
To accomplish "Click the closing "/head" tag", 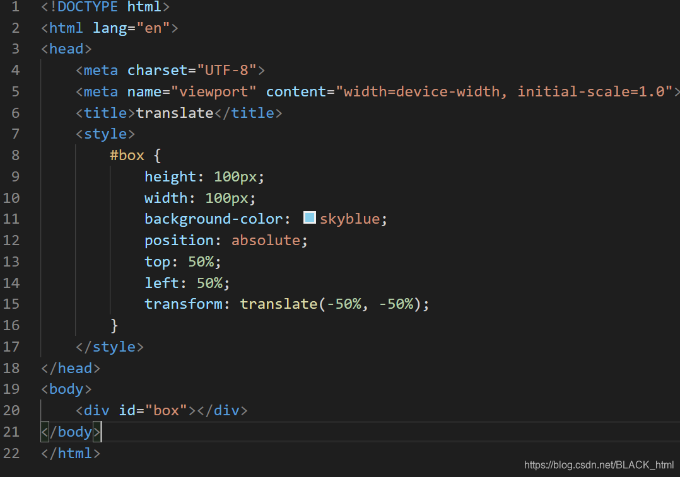I will tap(71, 368).
